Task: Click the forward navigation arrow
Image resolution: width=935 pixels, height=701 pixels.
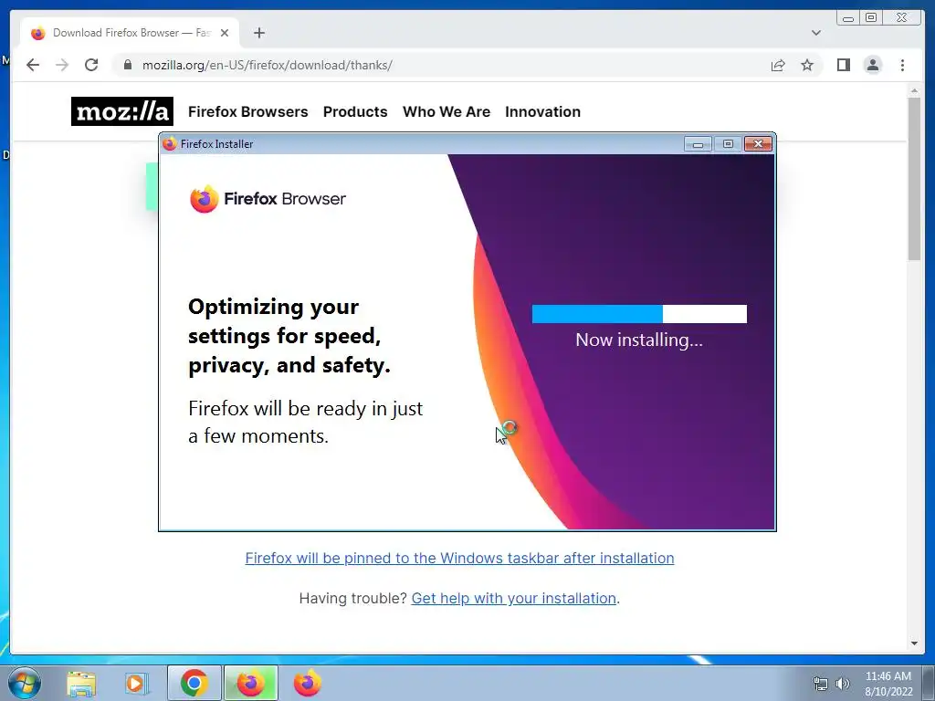Action: click(62, 65)
